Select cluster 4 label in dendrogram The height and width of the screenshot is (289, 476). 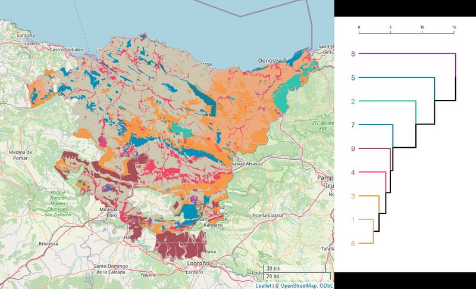(353, 172)
